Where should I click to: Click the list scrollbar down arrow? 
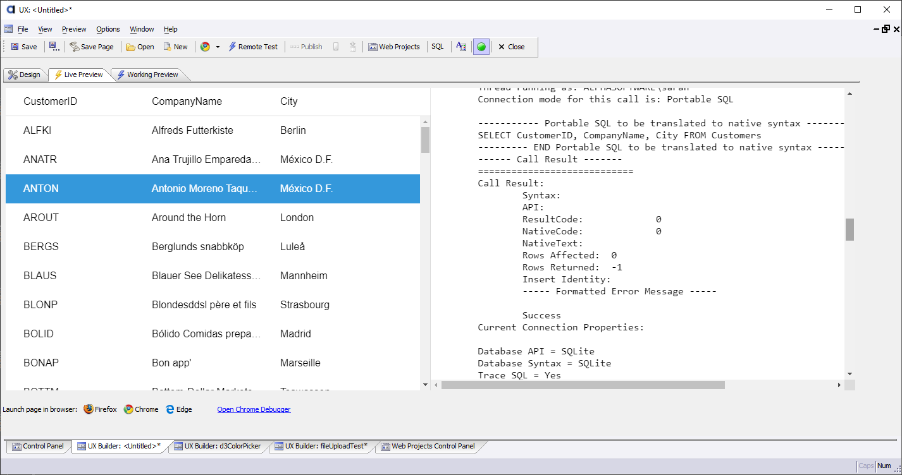[425, 385]
